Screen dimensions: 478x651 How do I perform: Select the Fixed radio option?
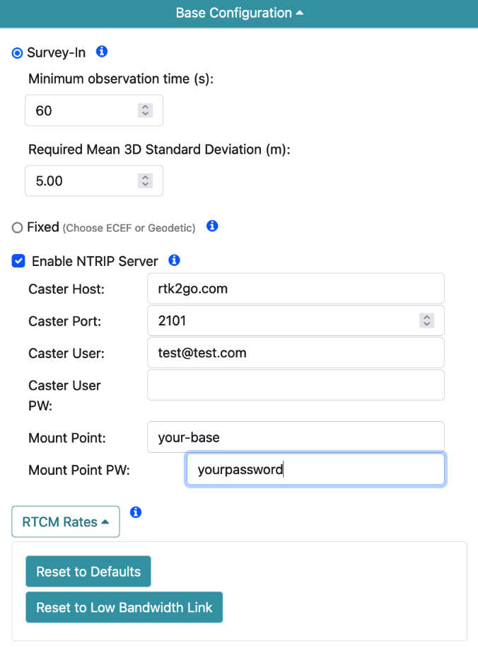coord(18,228)
